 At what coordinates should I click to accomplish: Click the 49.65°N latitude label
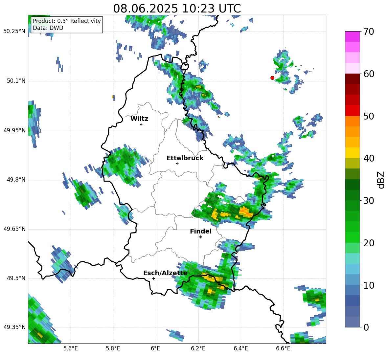tap(14, 229)
